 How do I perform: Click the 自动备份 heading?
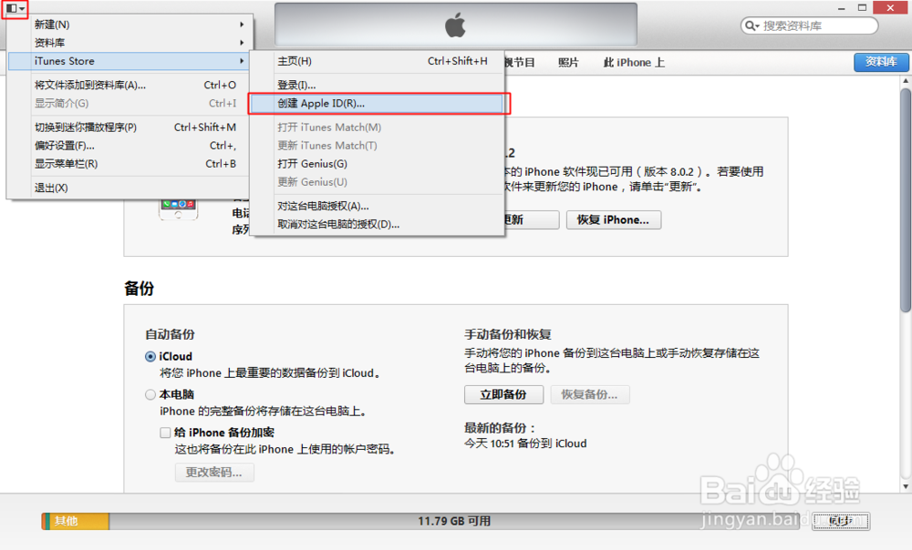170,334
